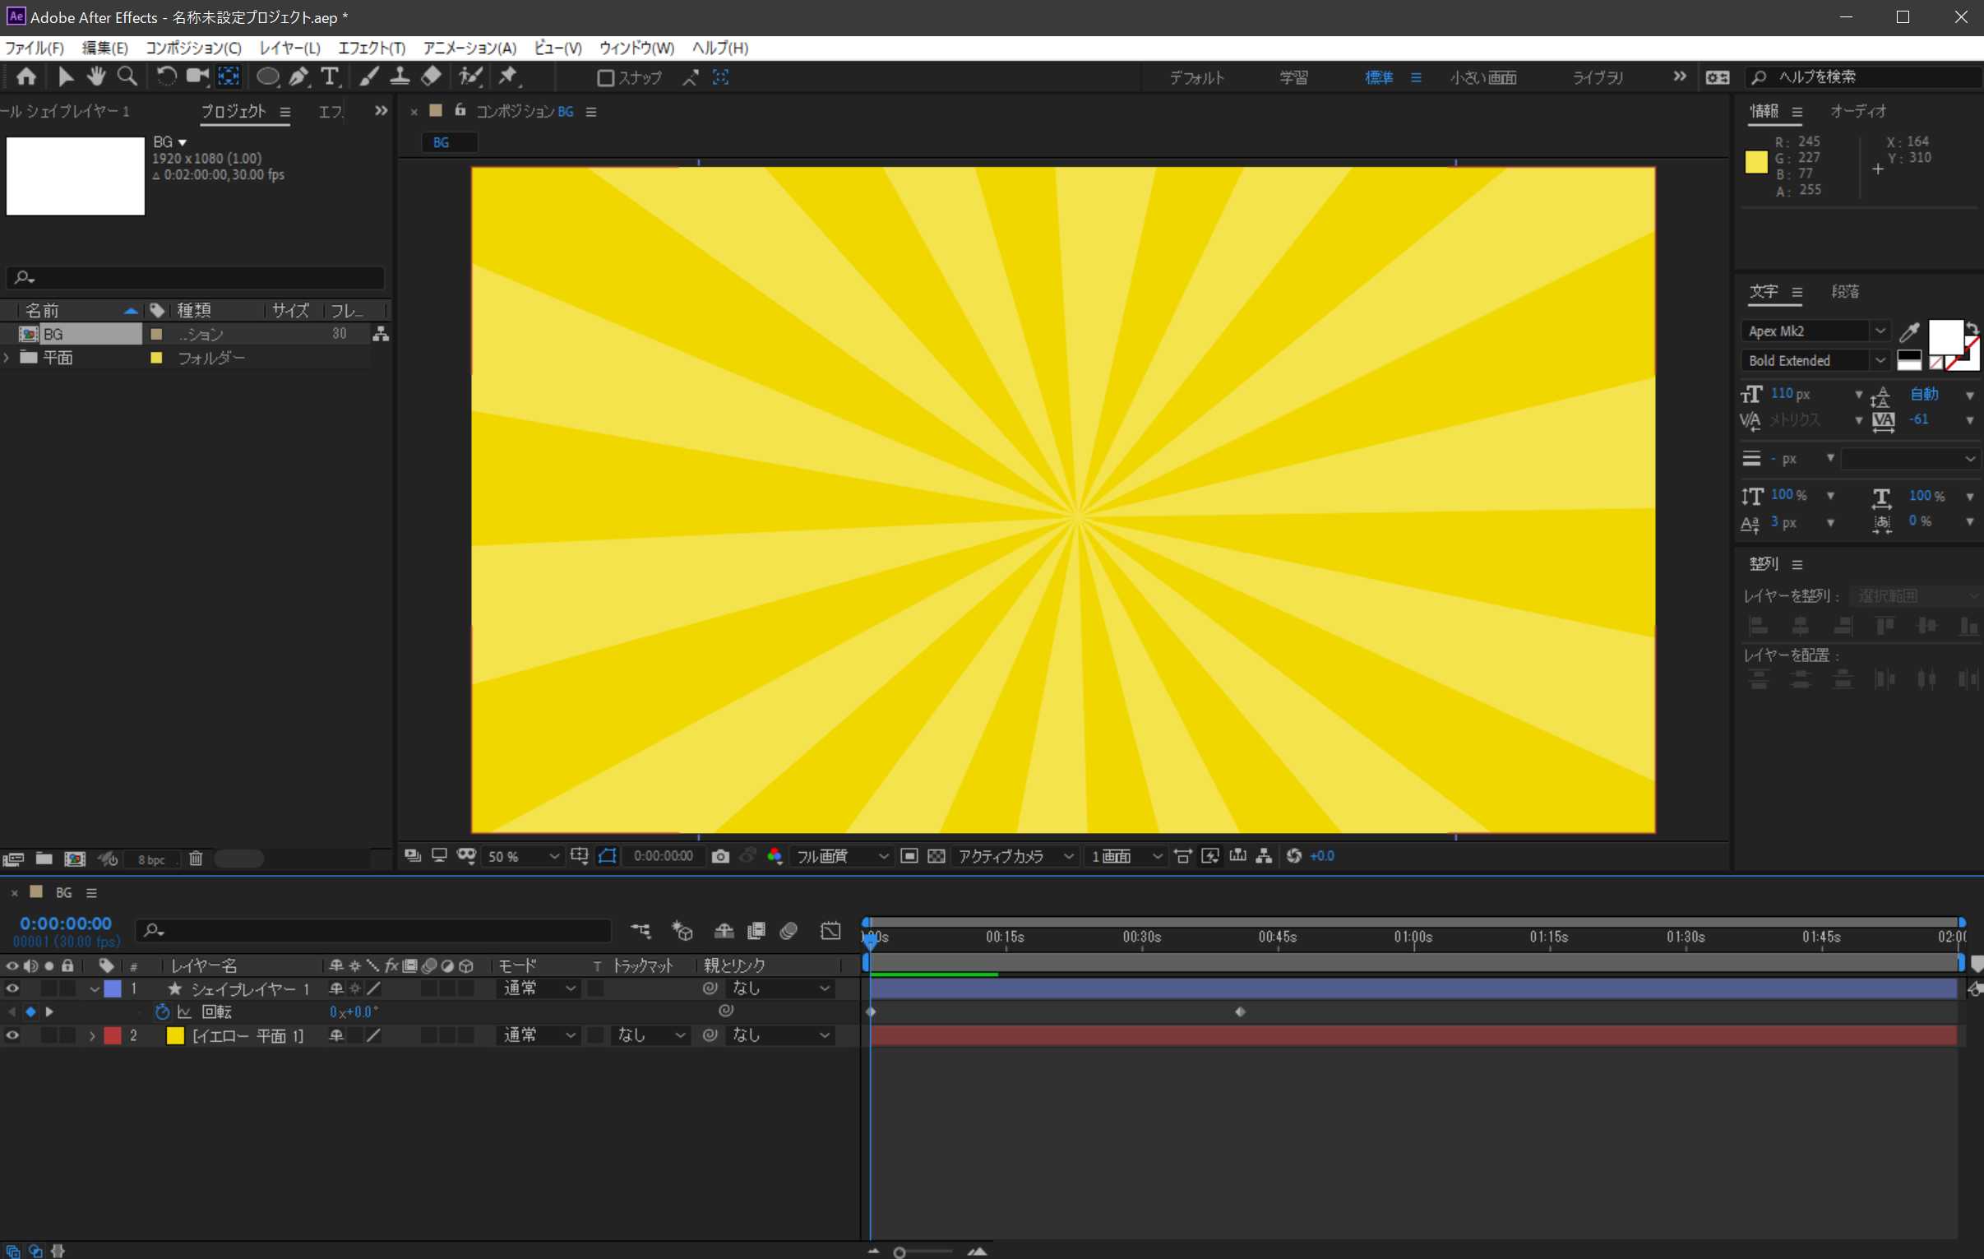
Task: Select the Puppet Pin tool
Action: (509, 76)
